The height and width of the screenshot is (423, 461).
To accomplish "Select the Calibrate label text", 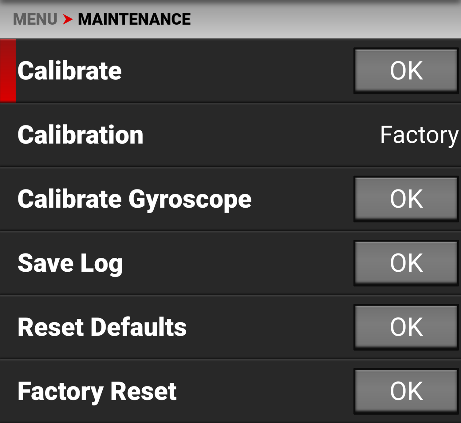I will (70, 71).
